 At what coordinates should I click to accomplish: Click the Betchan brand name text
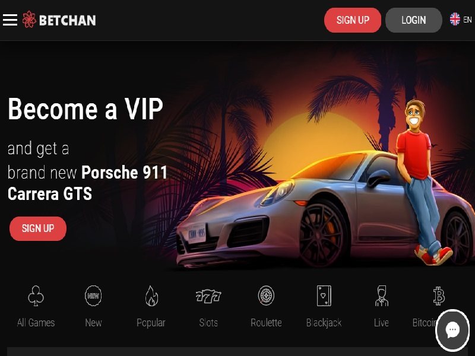tap(68, 20)
